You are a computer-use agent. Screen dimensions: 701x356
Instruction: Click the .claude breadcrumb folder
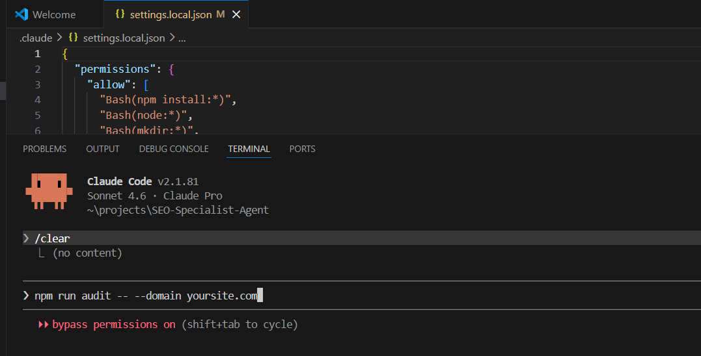(36, 38)
